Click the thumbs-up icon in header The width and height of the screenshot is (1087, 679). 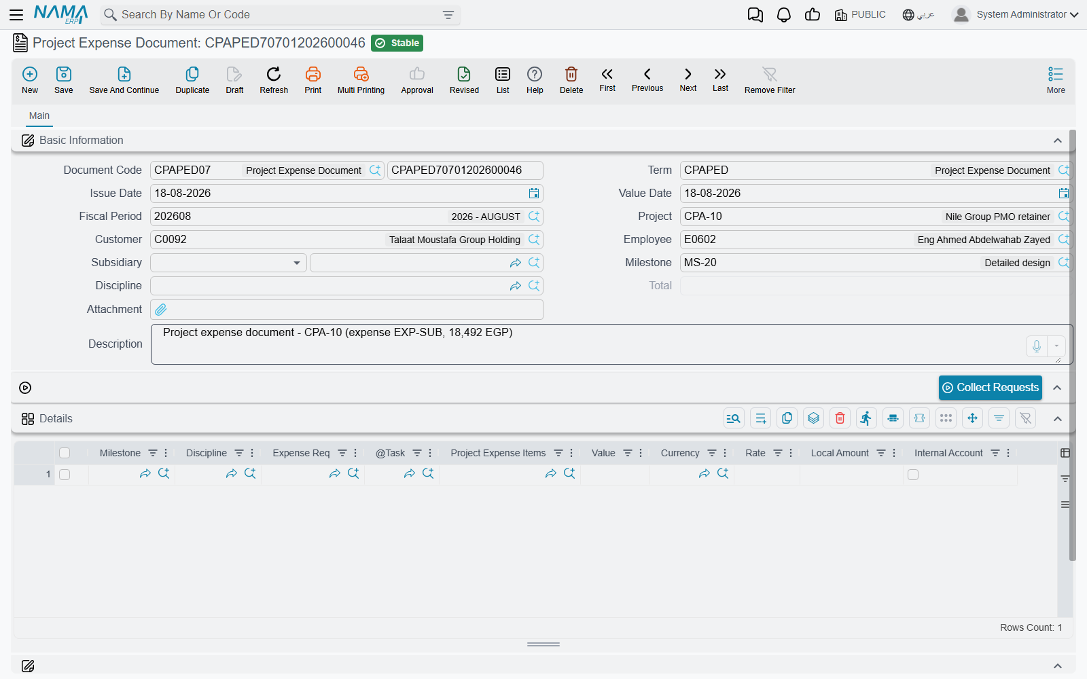click(813, 14)
